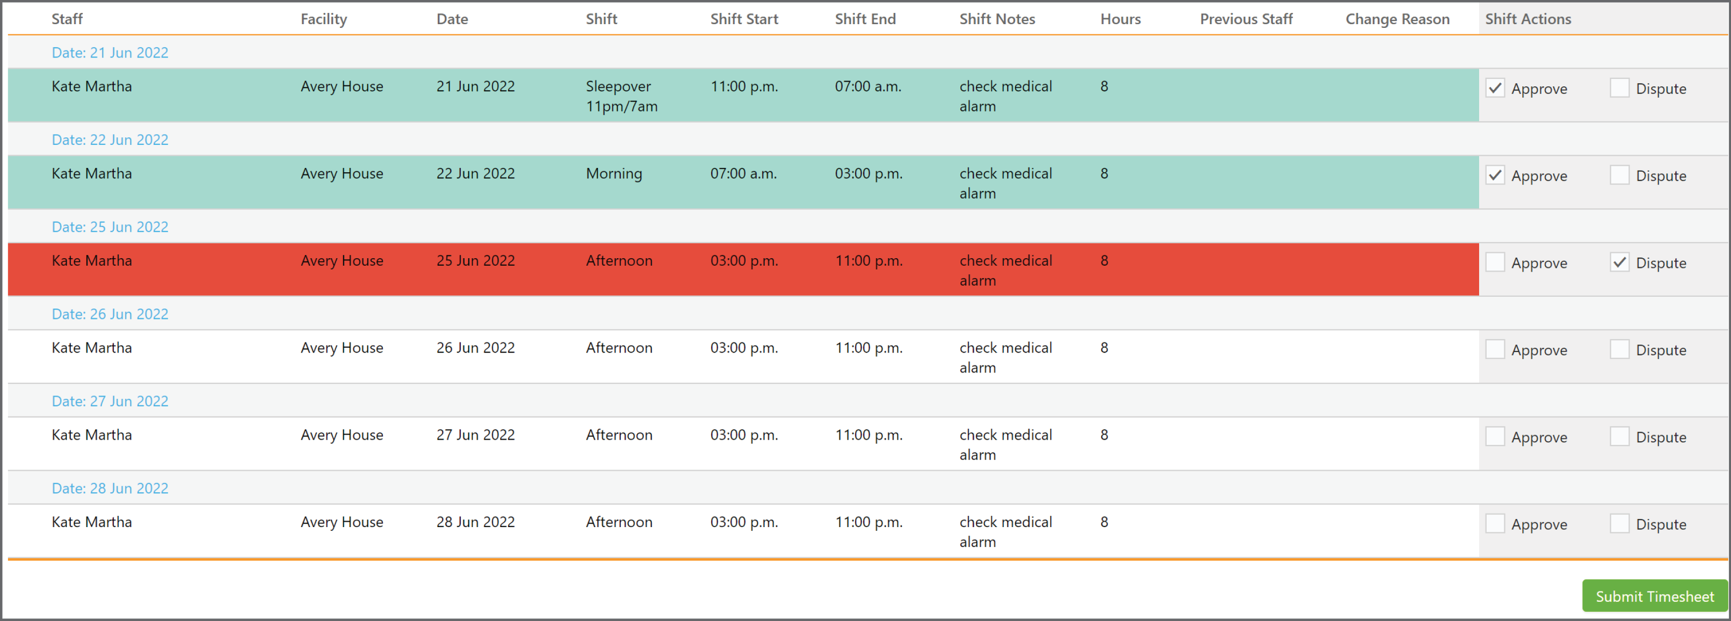Dispute the 27 Jun 2022 shift
Viewport: 1731px width, 621px height.
[x=1619, y=437]
